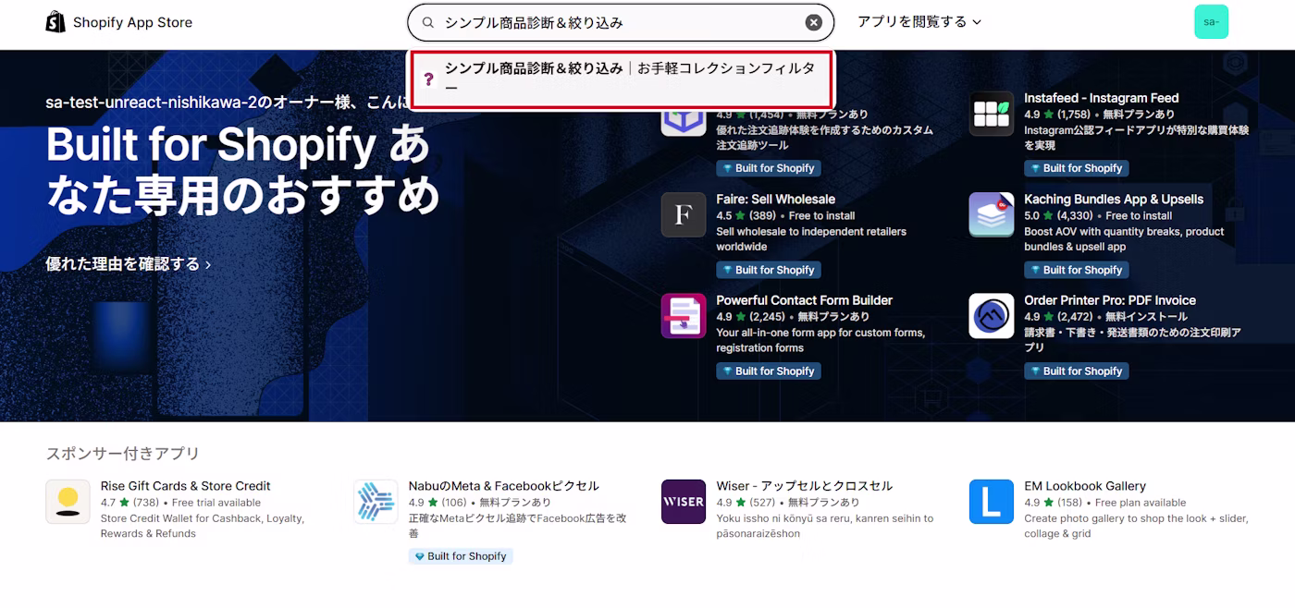Open the EM Lookbook Gallery icon

pos(992,502)
